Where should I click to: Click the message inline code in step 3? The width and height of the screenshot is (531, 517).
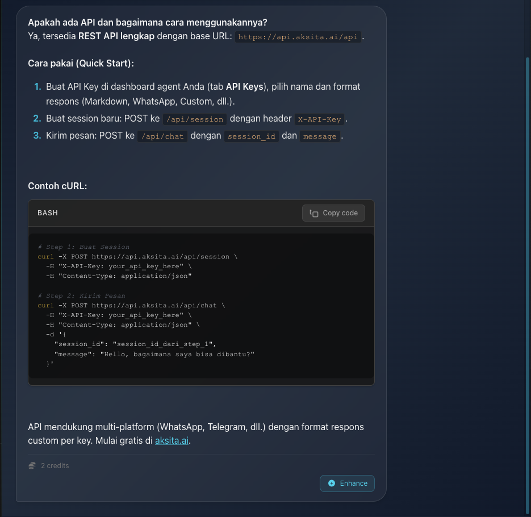tap(320, 136)
